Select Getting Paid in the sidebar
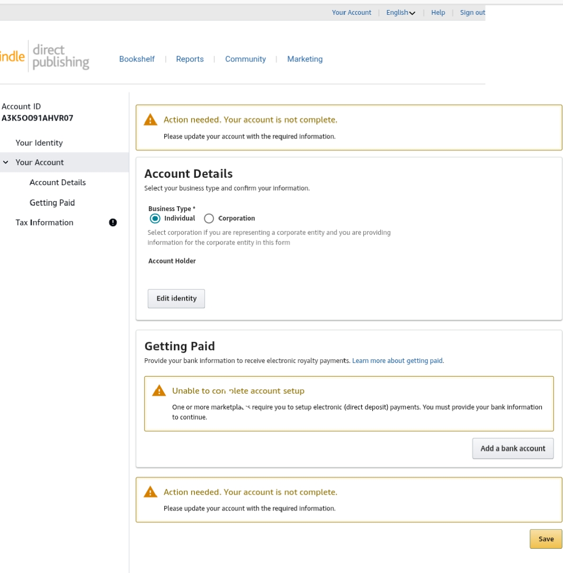Viewport: 563px width, 573px height. (x=52, y=203)
